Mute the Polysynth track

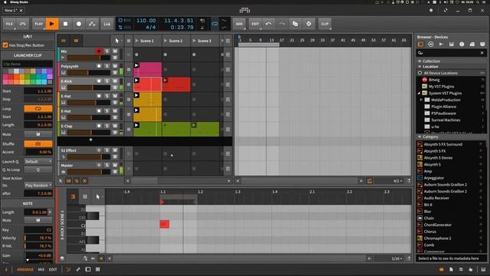click(115, 66)
